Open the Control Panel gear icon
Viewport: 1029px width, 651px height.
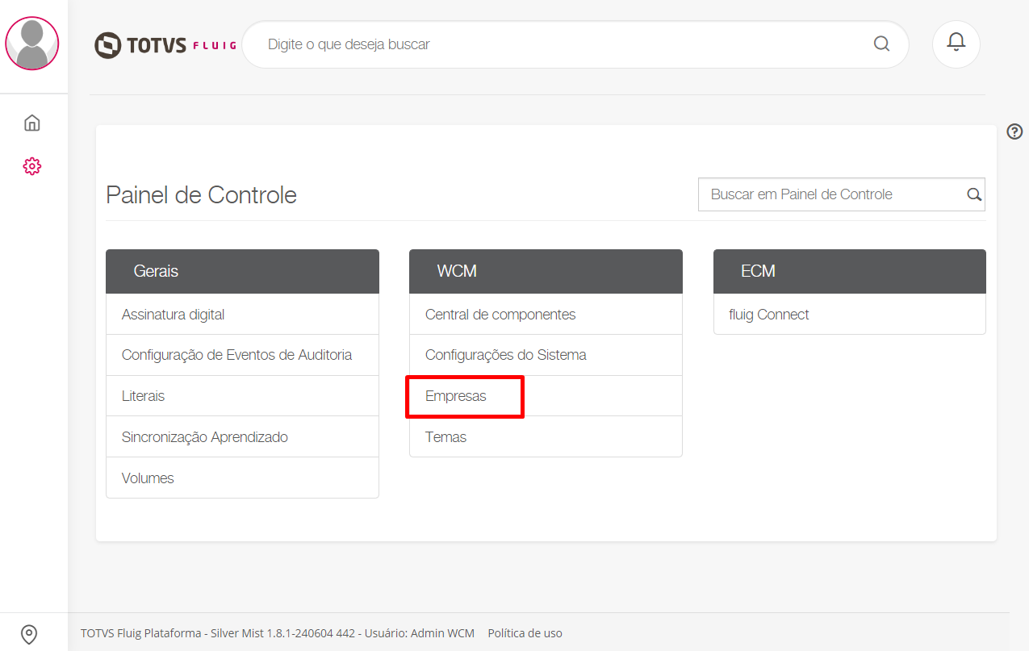tap(32, 166)
